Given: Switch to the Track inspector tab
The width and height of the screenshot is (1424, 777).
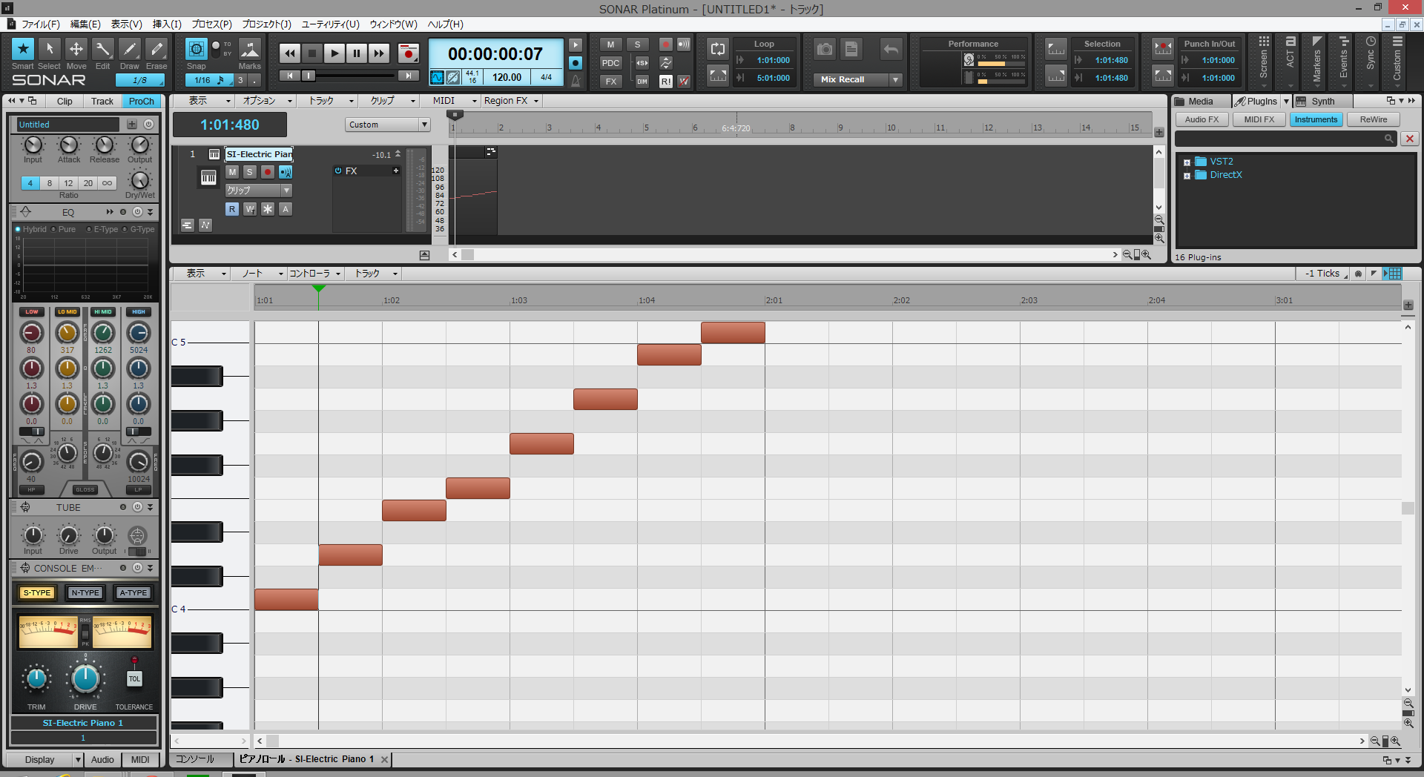Looking at the screenshot, I should [x=102, y=101].
